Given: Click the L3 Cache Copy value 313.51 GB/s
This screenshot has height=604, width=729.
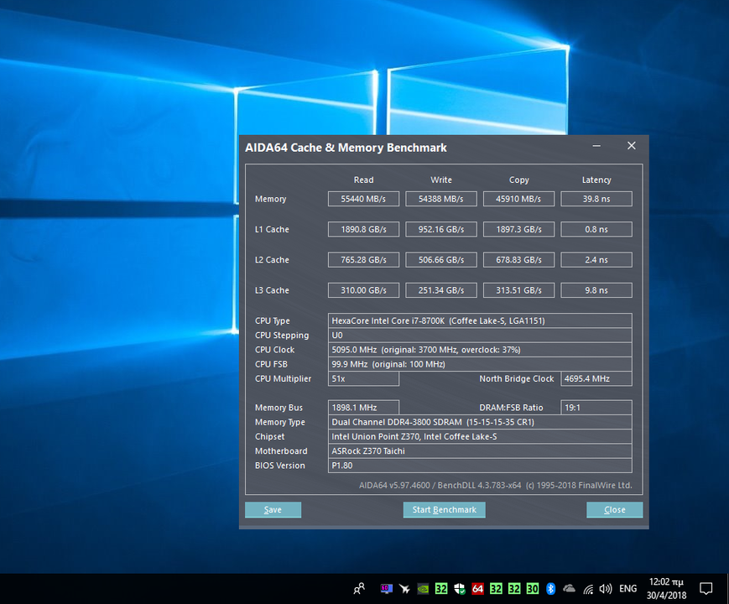Looking at the screenshot, I should click(518, 290).
